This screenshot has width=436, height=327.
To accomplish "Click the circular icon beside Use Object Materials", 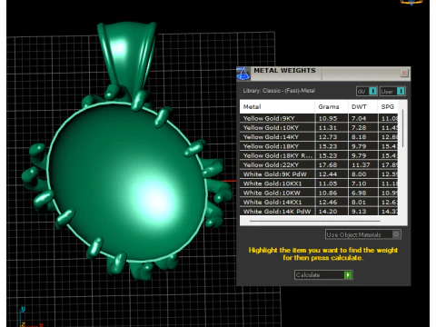I will coord(396,234).
